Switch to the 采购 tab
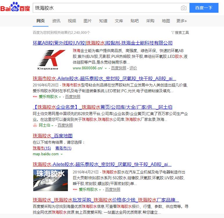 coord(150,21)
